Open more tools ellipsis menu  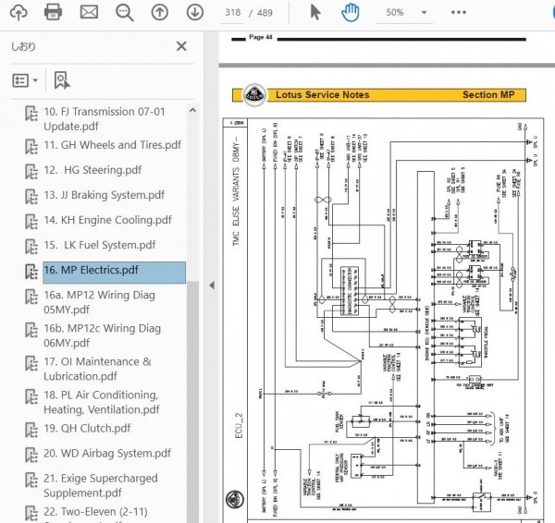(459, 13)
